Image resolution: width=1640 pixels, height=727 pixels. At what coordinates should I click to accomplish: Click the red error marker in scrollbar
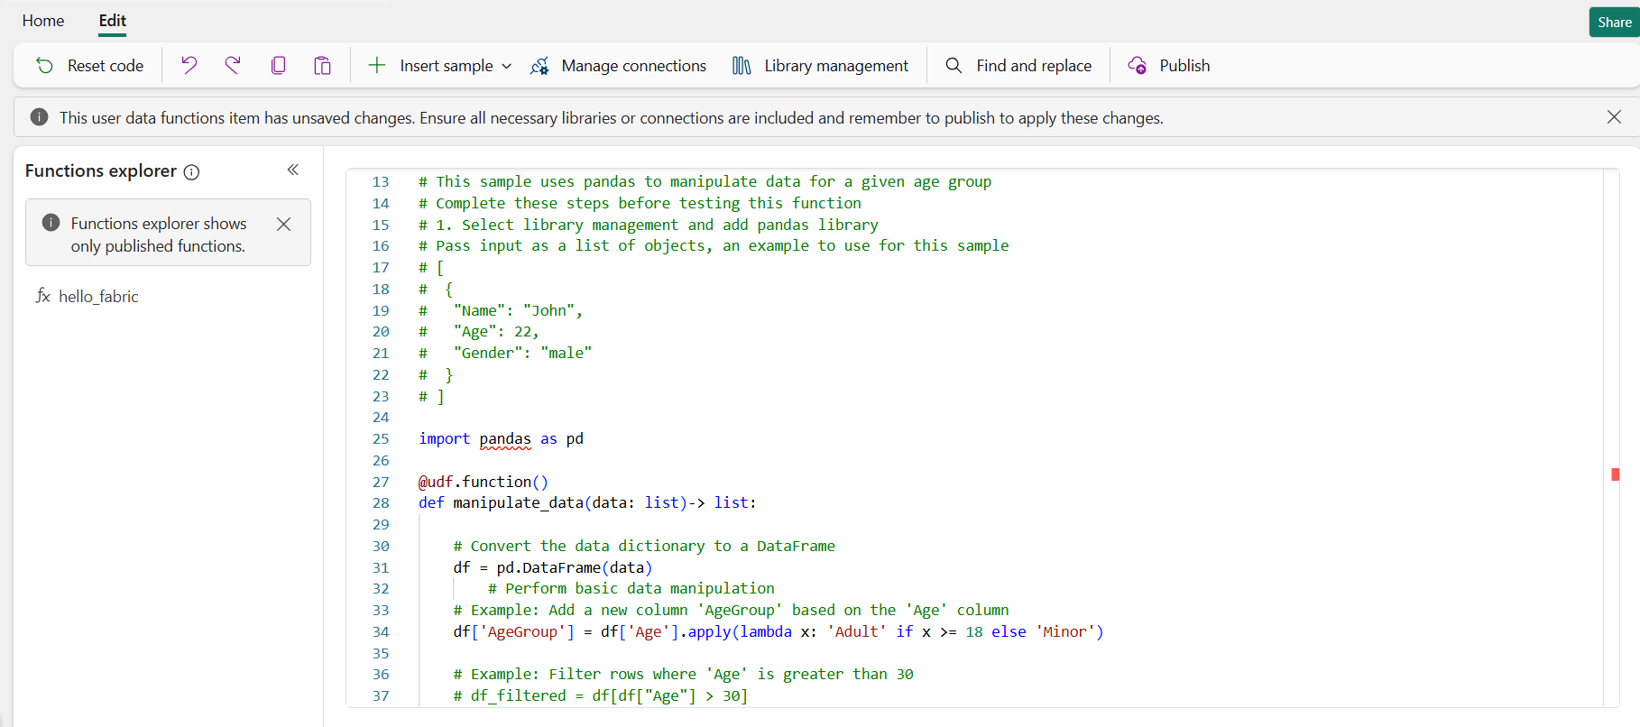1615,474
